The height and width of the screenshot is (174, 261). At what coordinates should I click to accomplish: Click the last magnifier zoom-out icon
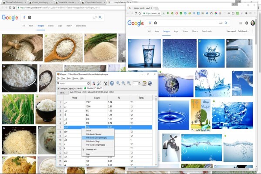[129, 83]
